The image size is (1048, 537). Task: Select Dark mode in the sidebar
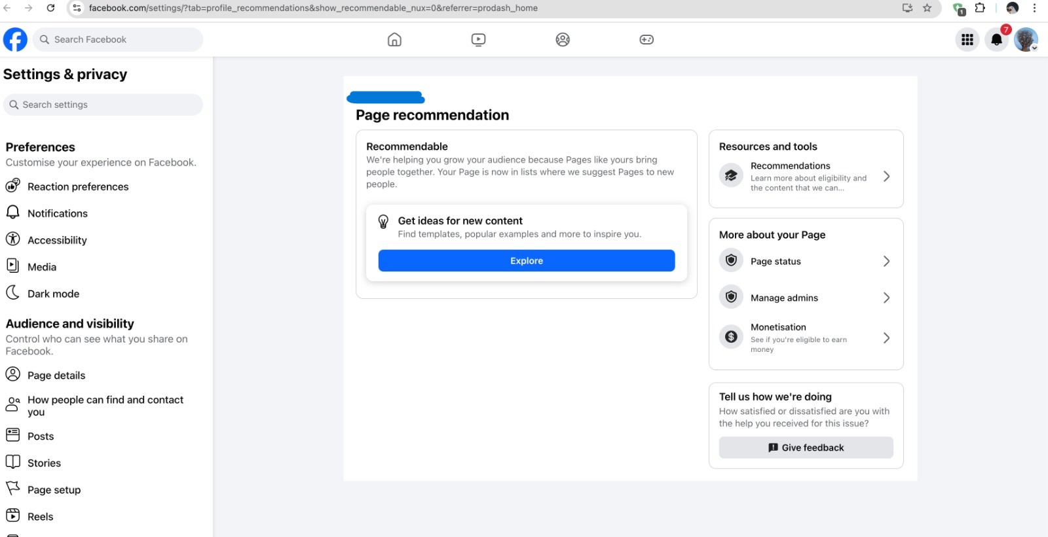point(53,294)
